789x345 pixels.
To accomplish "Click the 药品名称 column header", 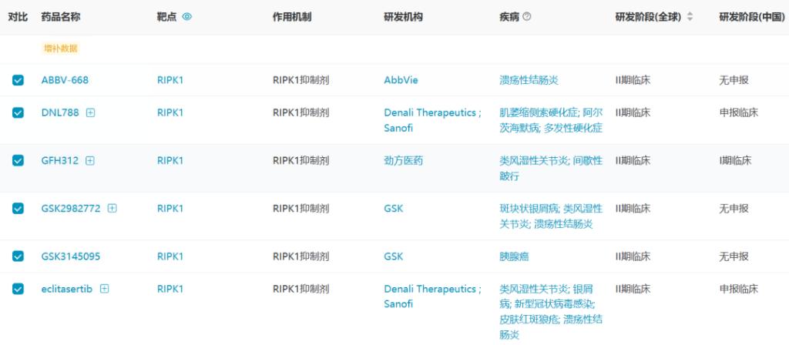I will tap(60, 17).
